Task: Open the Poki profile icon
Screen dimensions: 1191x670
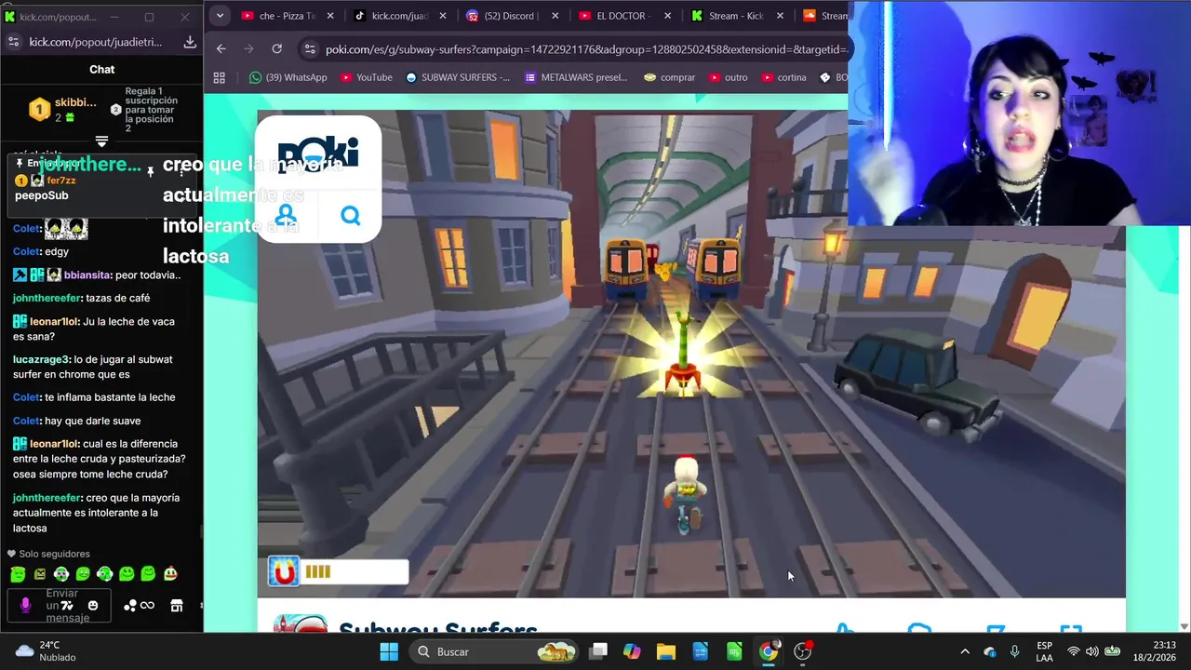Action: click(286, 216)
